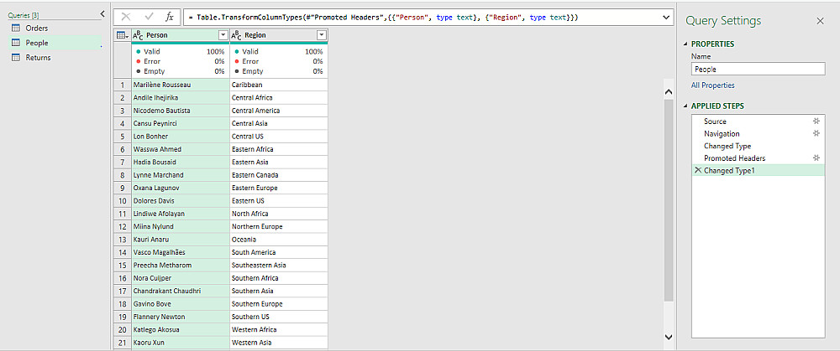The image size is (840, 351).
Task: Expand the formula bar
Action: 667,18
